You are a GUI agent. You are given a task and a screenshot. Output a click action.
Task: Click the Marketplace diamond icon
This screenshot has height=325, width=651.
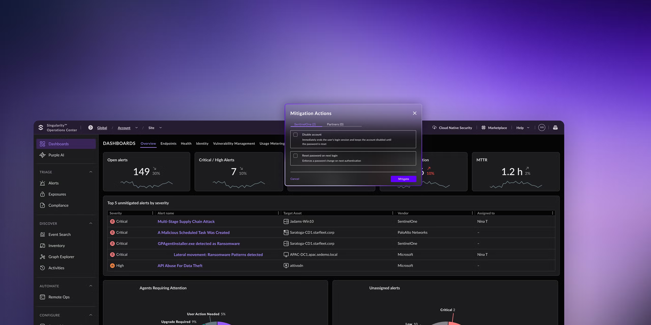(x=483, y=127)
